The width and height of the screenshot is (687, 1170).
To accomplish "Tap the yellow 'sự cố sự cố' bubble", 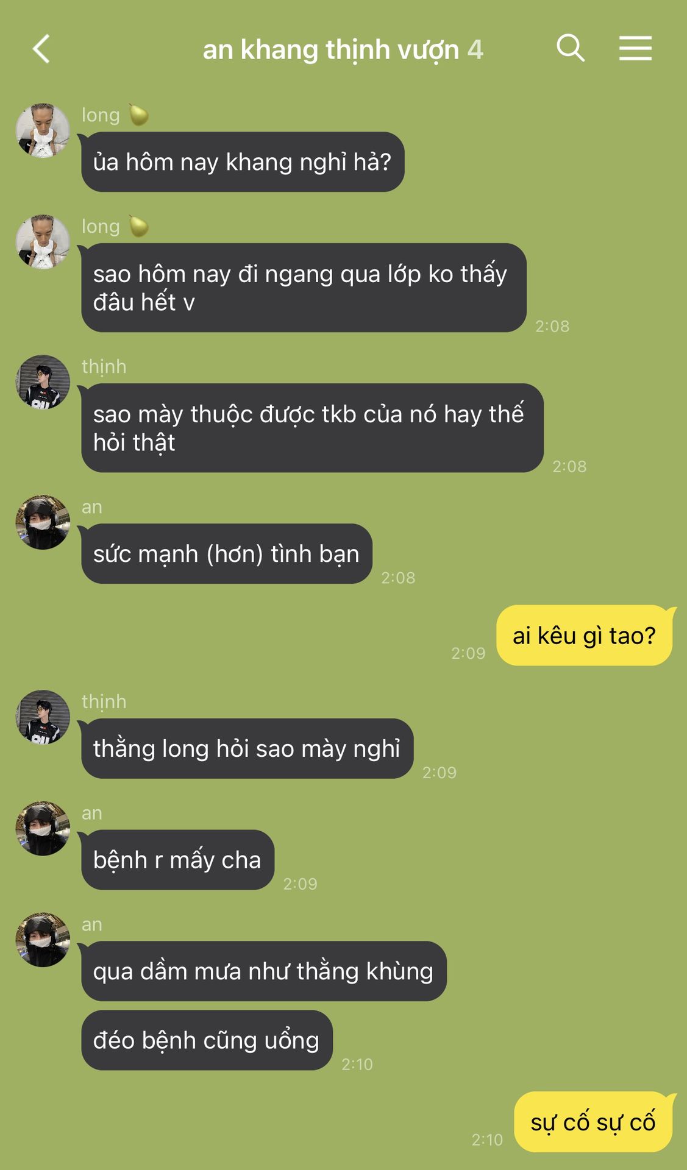I will coord(593,1122).
